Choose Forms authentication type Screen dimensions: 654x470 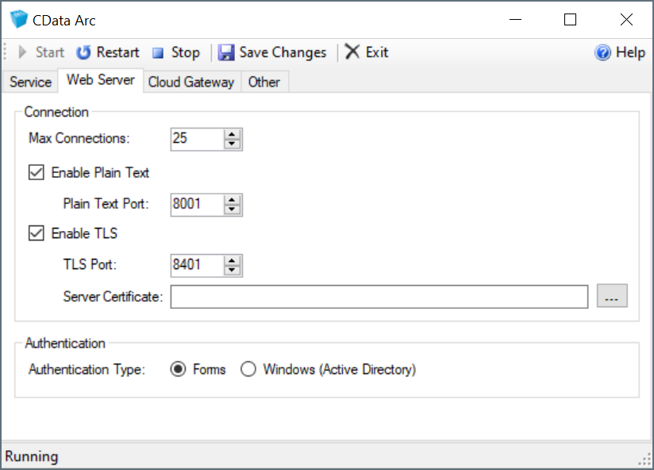pos(179,369)
